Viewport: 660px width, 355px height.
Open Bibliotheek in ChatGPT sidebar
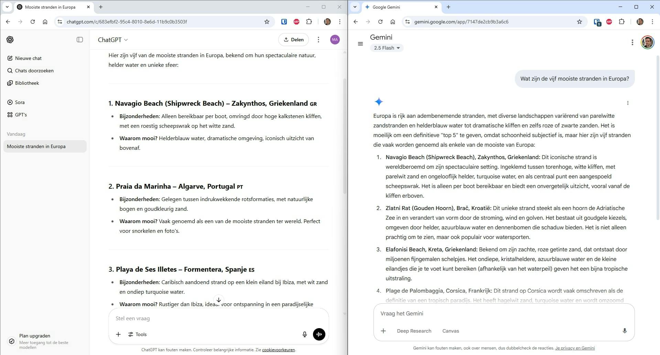[x=45, y=83]
